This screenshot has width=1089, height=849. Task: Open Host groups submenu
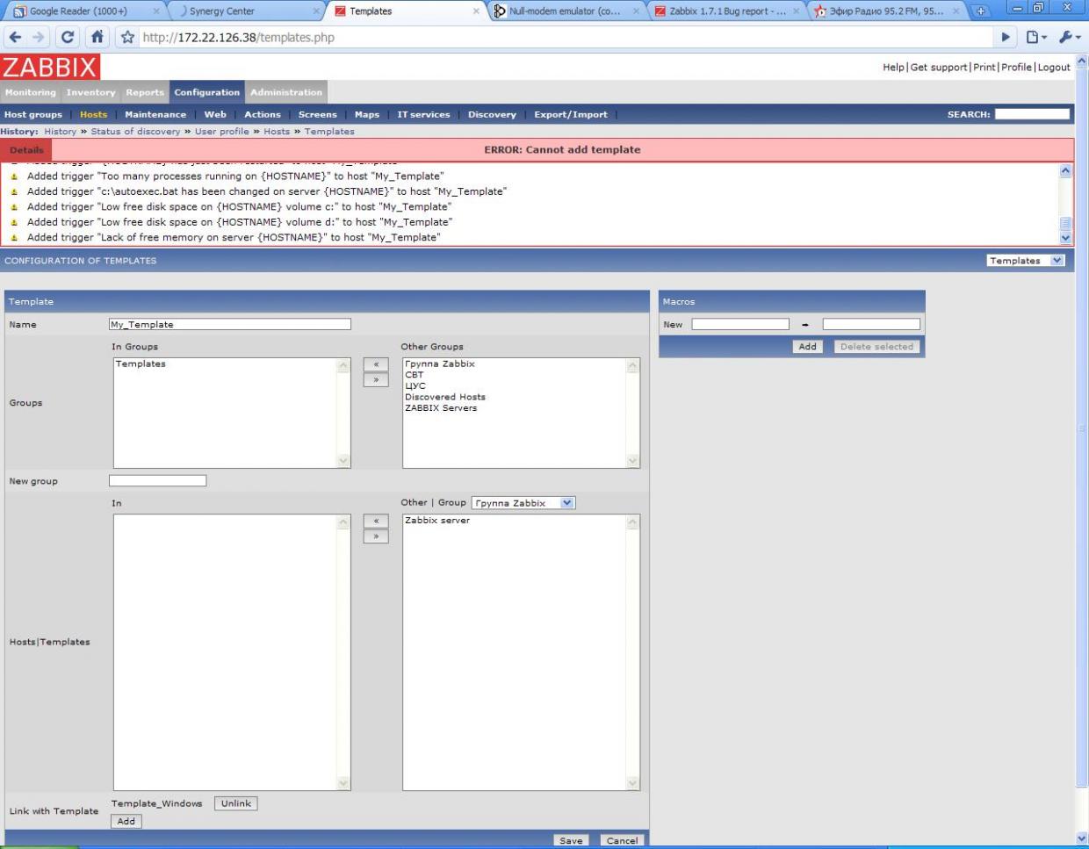(33, 115)
